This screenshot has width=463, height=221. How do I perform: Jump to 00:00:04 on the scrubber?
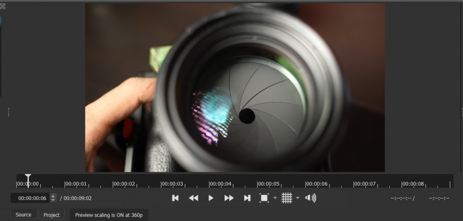[220, 184]
